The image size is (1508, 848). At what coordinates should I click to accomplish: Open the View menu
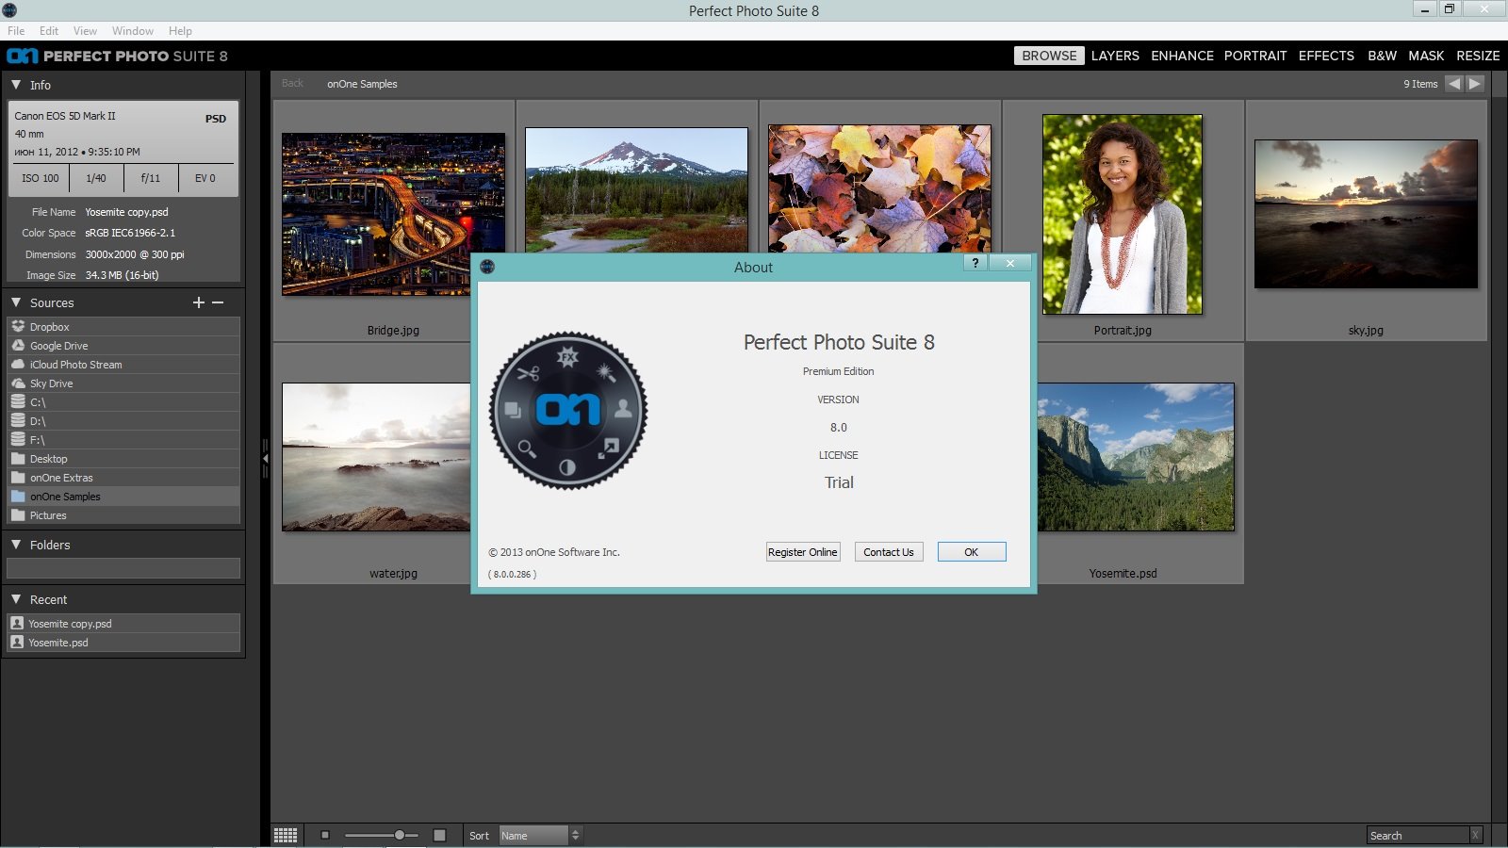pyautogui.click(x=85, y=31)
